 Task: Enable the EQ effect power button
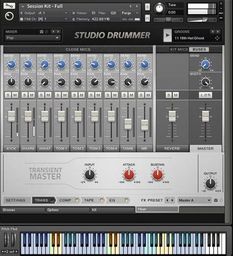click(126, 200)
